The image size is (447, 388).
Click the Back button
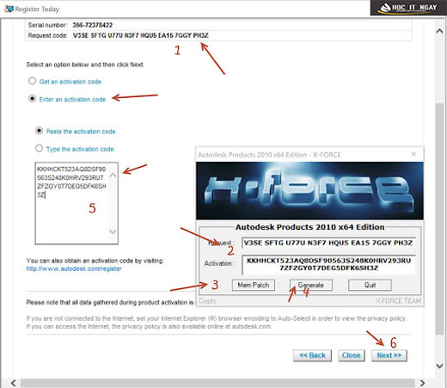click(x=312, y=355)
